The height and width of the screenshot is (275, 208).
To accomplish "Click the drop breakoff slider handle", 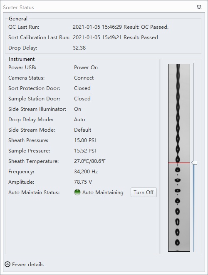I will point(194,163).
